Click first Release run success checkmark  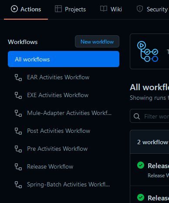tap(141, 166)
